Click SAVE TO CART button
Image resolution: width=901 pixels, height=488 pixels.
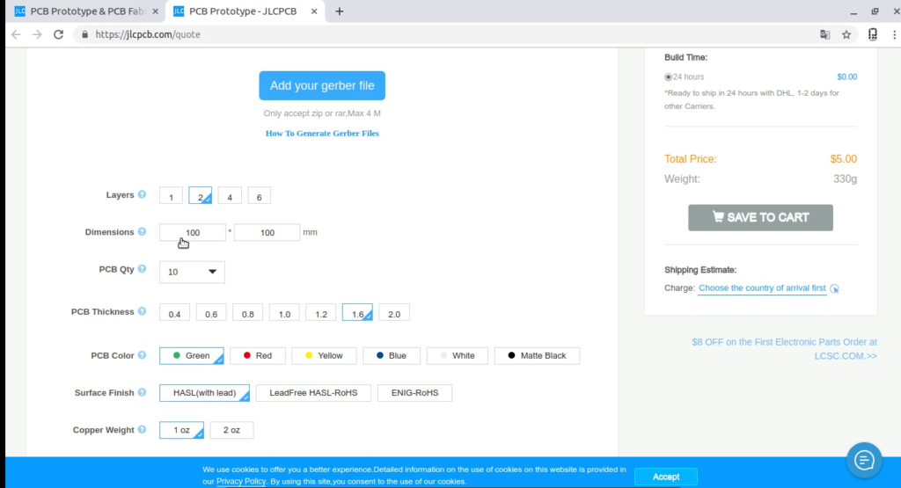coord(760,217)
